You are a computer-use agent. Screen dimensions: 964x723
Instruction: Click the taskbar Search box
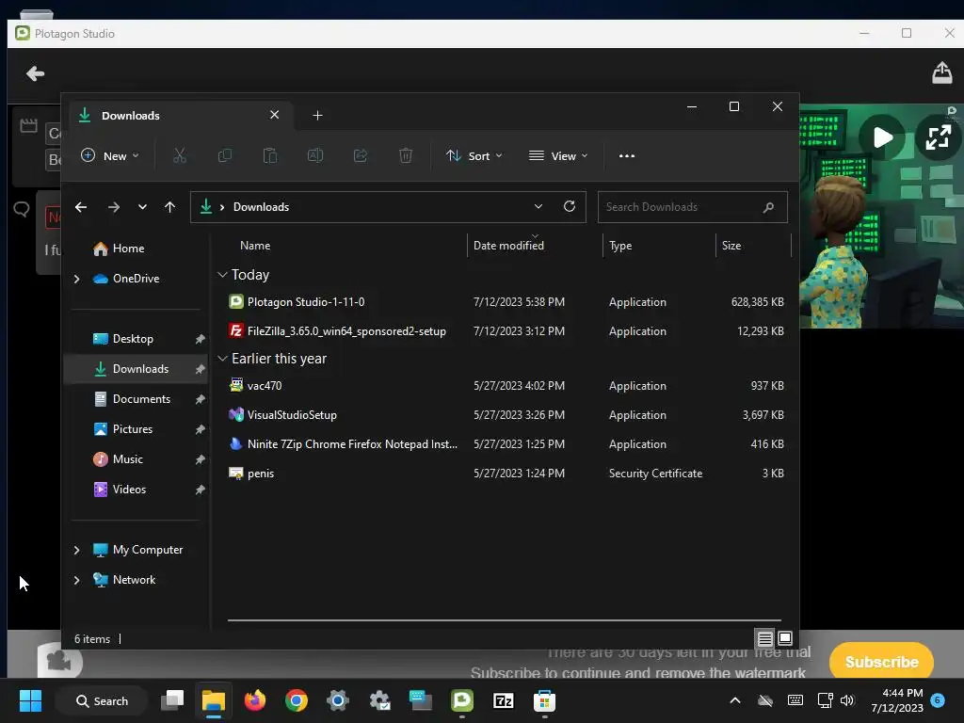[x=102, y=700]
